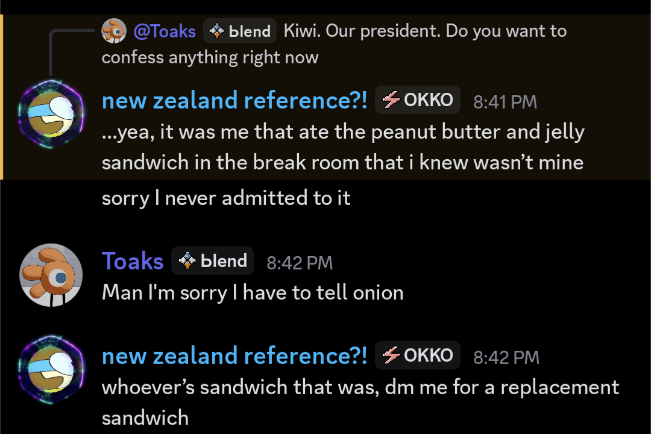Image resolution: width=651 pixels, height=434 pixels.
Task: Click the @Toaks mention in the reply preview
Action: click(x=165, y=31)
